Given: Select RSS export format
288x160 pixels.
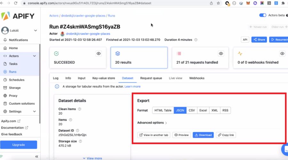Looking at the screenshot, I should pyautogui.click(x=225, y=110).
